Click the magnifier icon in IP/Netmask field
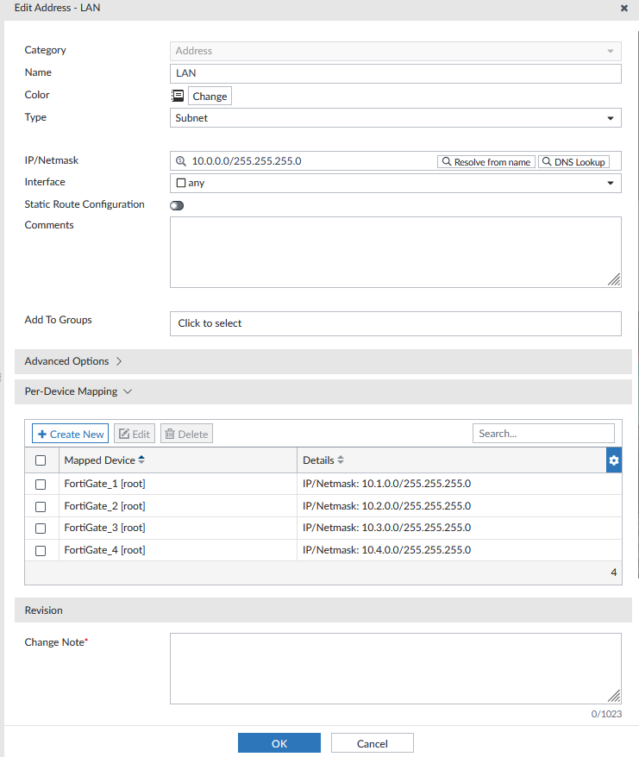This screenshot has height=757, width=639. pos(181,161)
